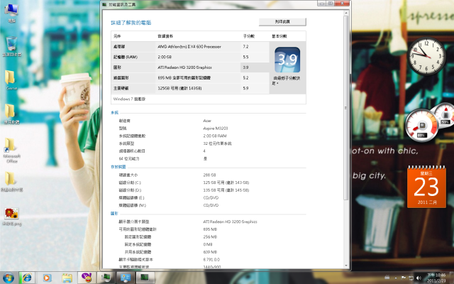Click the model value 'Aspire M3203'
The height and width of the screenshot is (284, 454).
pos(216,128)
